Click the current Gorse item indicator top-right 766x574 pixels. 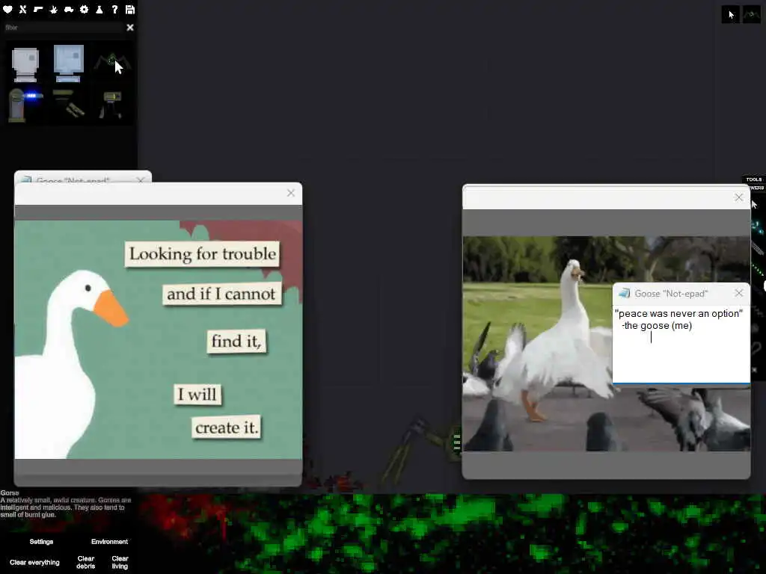752,15
